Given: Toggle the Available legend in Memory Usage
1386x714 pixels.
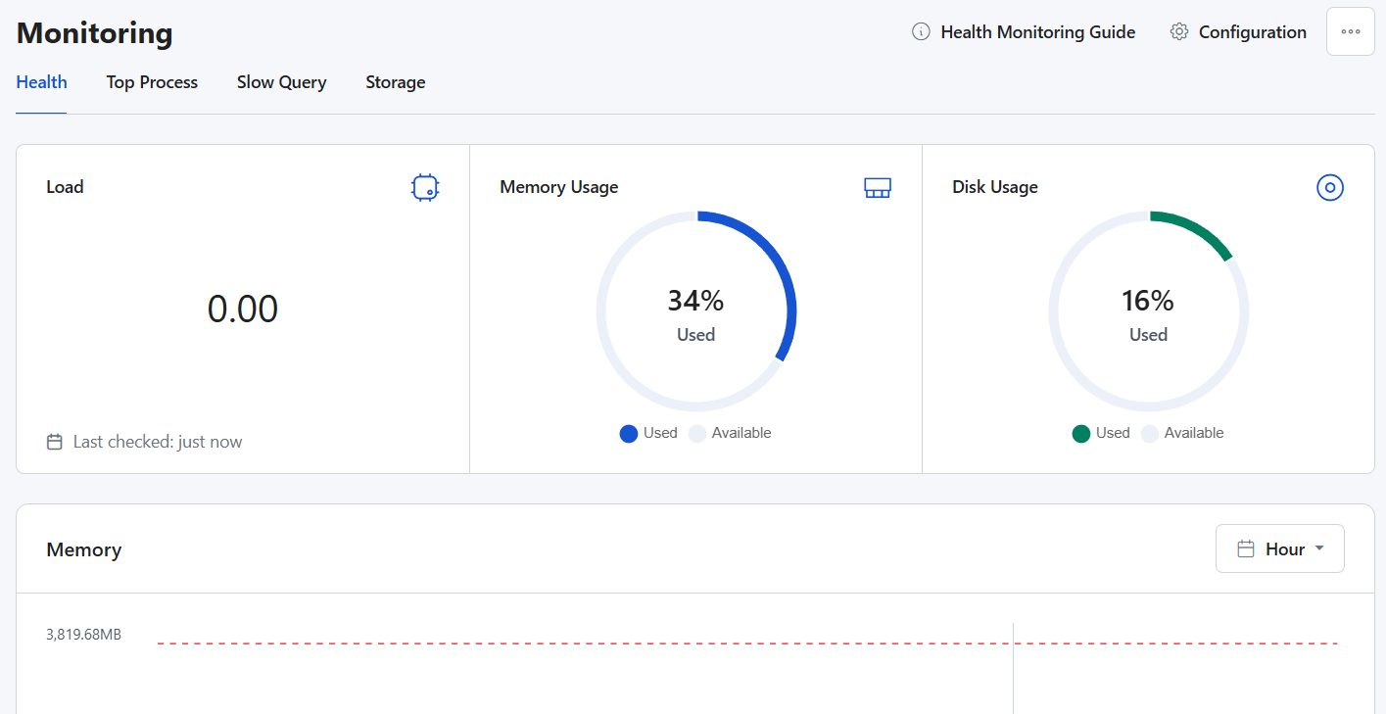Looking at the screenshot, I should click(730, 433).
